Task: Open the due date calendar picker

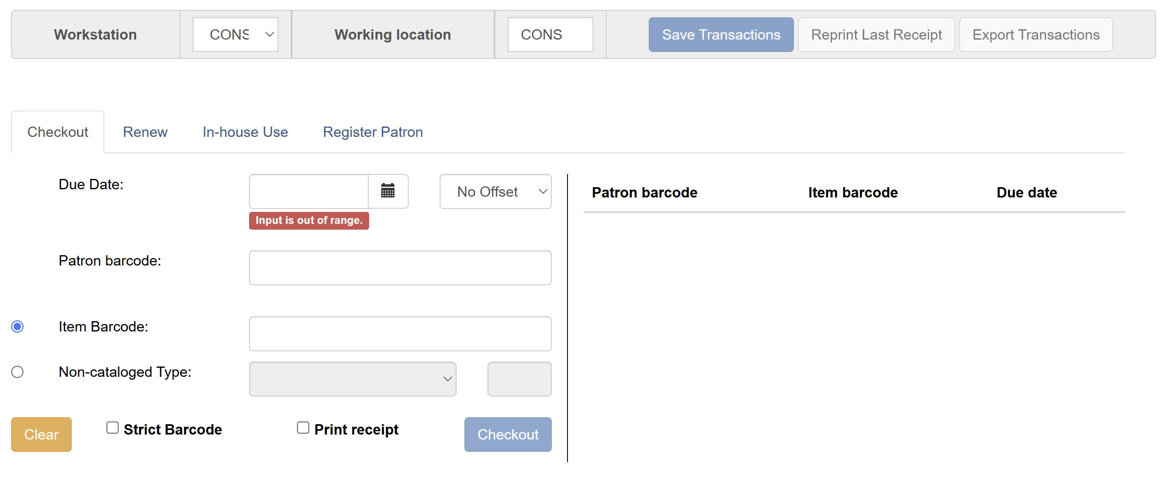Action: (x=388, y=191)
